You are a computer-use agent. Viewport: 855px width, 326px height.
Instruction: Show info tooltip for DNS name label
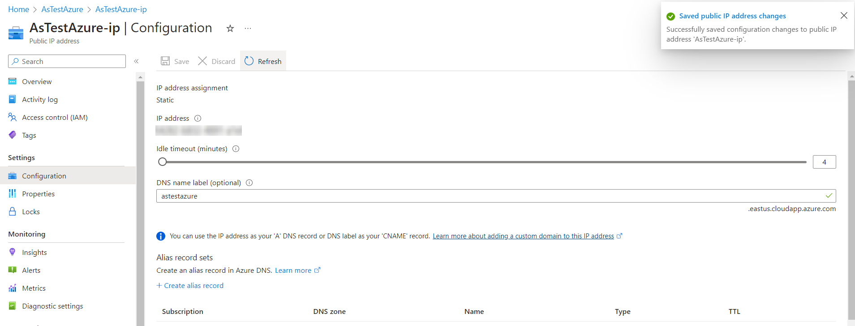point(249,183)
